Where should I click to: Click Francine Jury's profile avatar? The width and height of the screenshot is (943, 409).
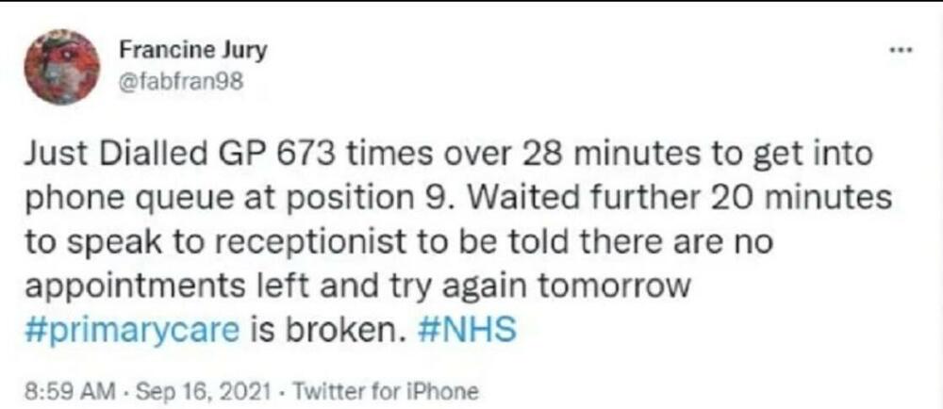coord(61,66)
